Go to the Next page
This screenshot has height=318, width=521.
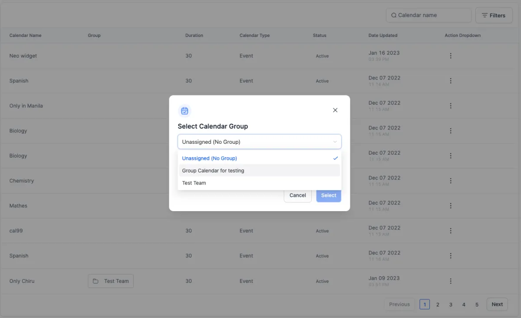(497, 304)
